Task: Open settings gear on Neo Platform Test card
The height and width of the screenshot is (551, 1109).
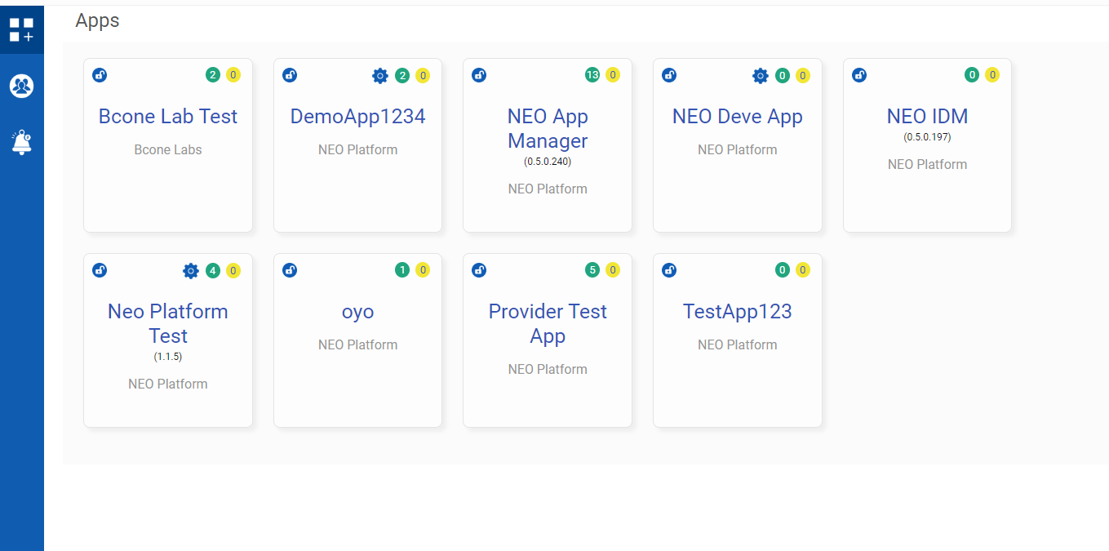Action: coord(191,271)
